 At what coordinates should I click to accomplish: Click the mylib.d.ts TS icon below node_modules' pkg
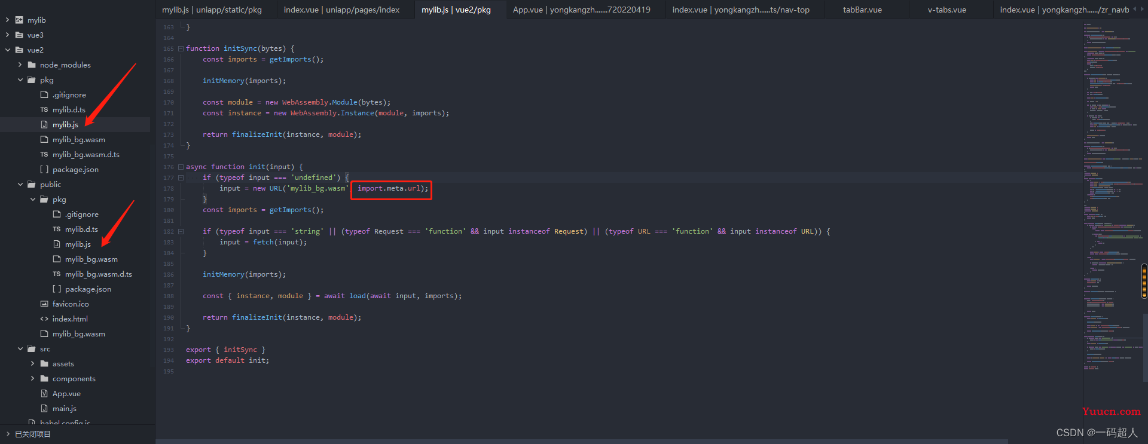click(x=44, y=109)
